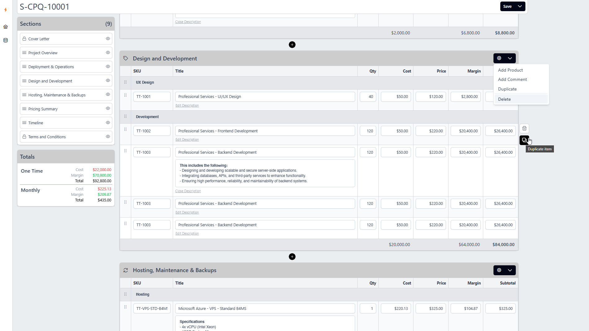
Task: Toggle Timeline section visibility eye
Action: pyautogui.click(x=108, y=123)
